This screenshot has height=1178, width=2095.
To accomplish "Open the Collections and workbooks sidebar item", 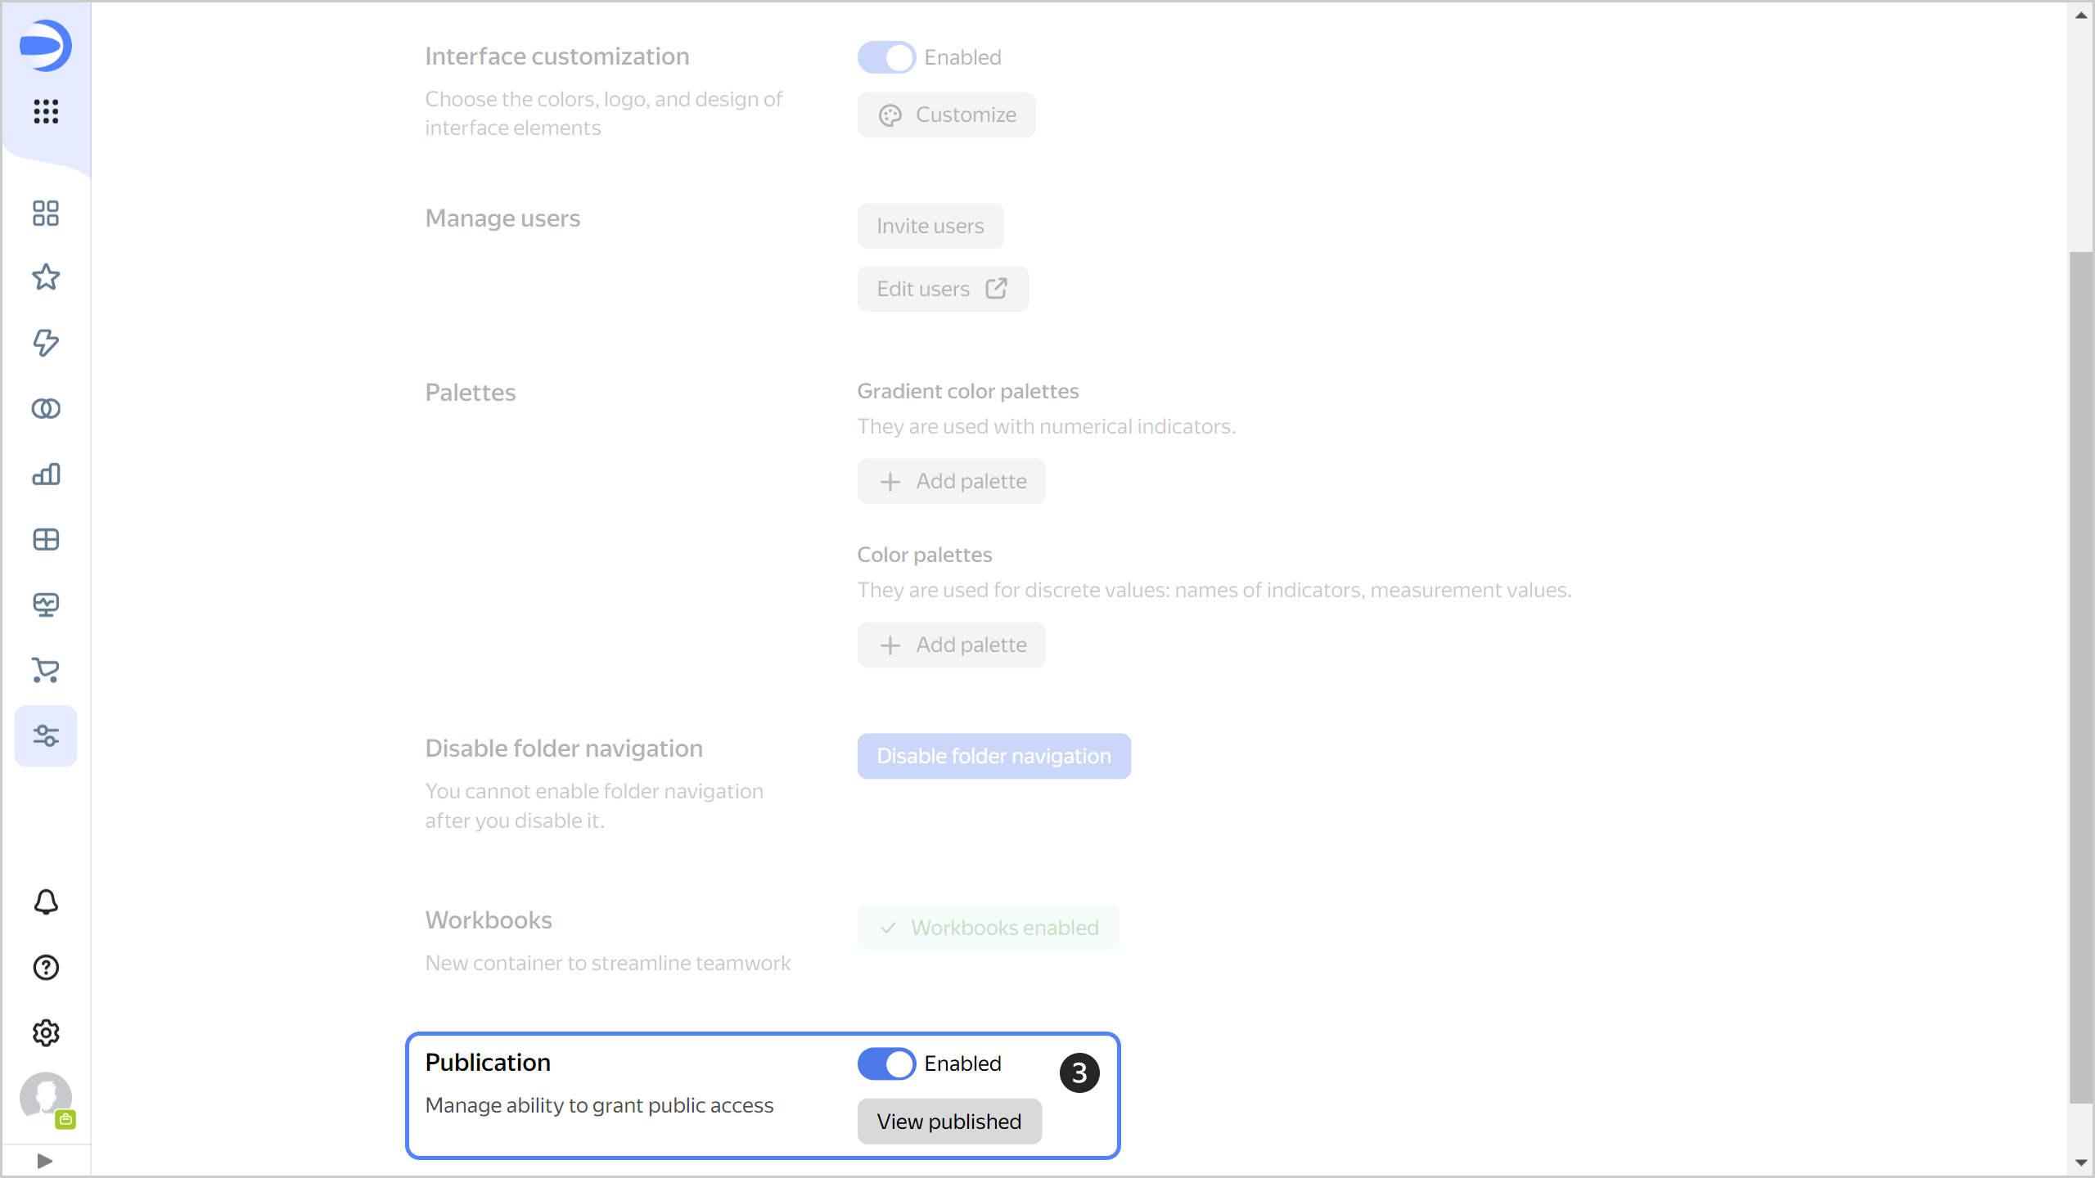I will (46, 214).
